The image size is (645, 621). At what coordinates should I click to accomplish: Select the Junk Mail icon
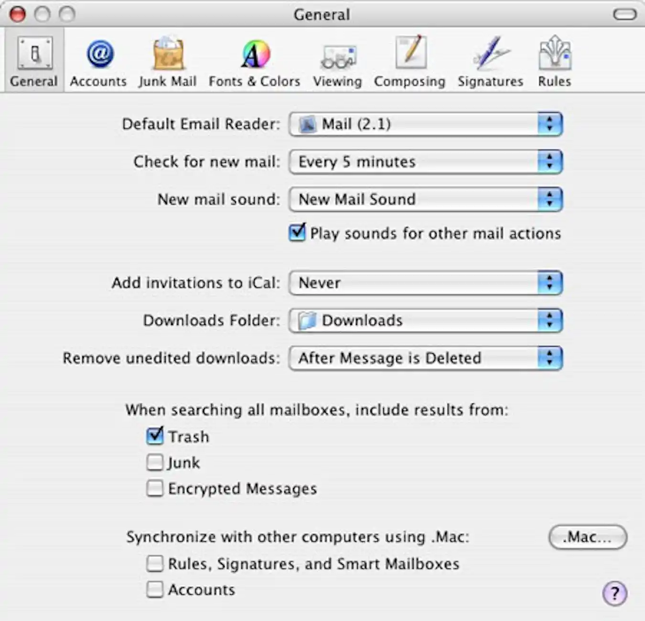168,60
